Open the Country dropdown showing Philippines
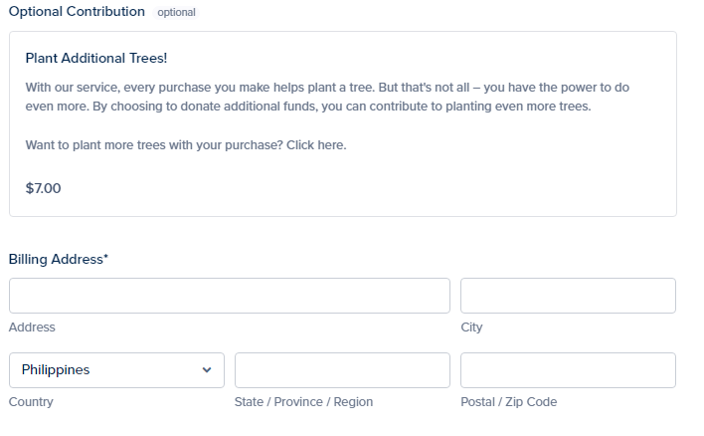The height and width of the screenshot is (436, 704). 116,370
